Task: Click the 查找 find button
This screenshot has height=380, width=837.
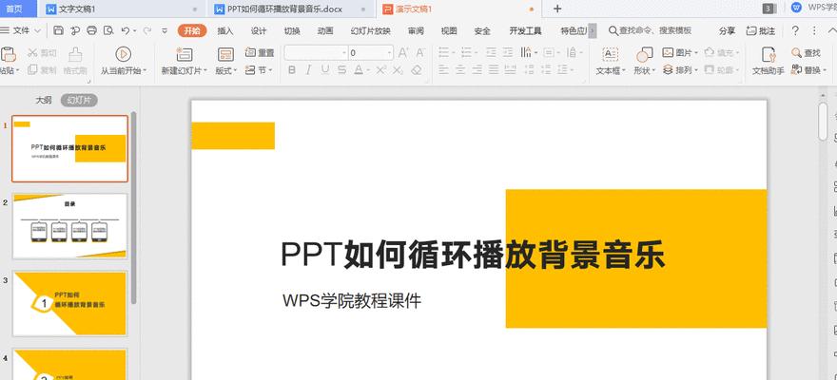Action: point(806,53)
